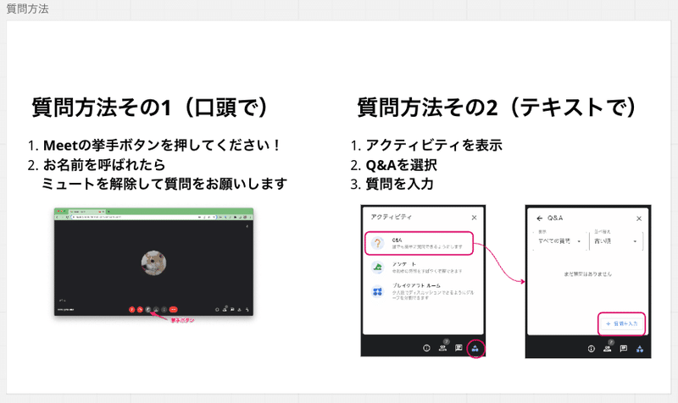Click the hamster avatar in Meet window
Image resolution: width=678 pixels, height=403 pixels.
click(153, 262)
